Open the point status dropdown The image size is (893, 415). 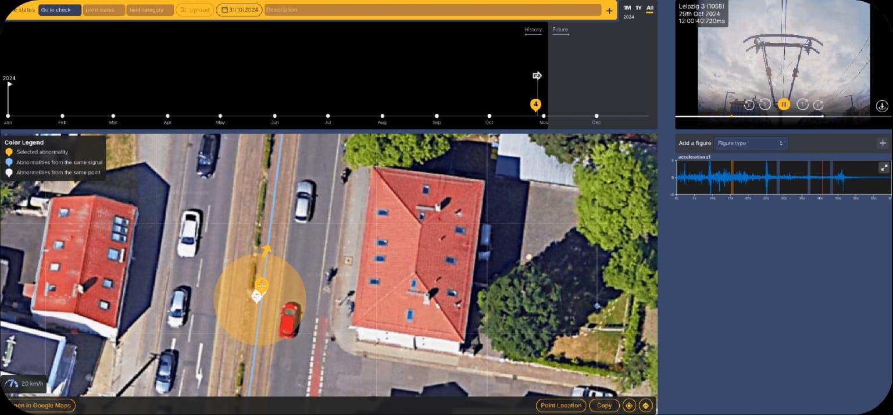click(103, 10)
